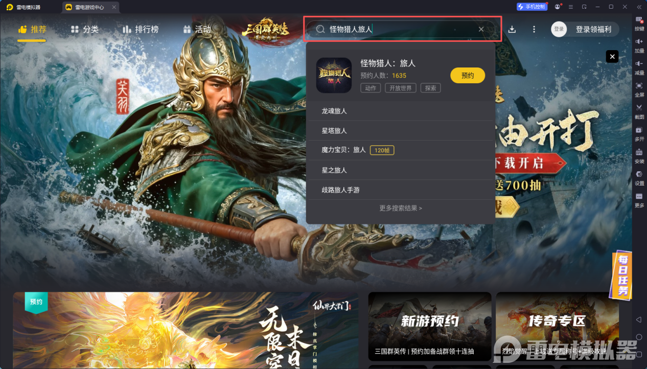Select 魔力宝贝:旅人 search suggestion
647x369 pixels.
point(401,150)
